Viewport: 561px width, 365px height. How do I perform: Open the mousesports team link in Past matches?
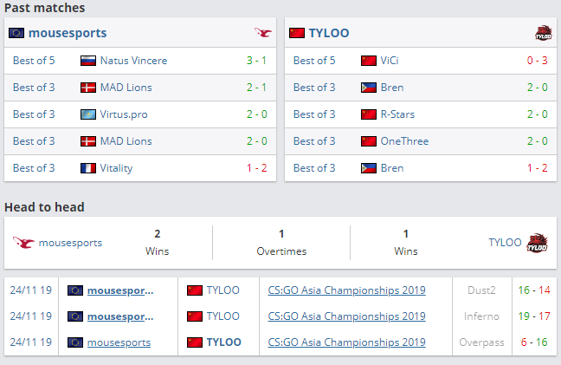pos(68,33)
